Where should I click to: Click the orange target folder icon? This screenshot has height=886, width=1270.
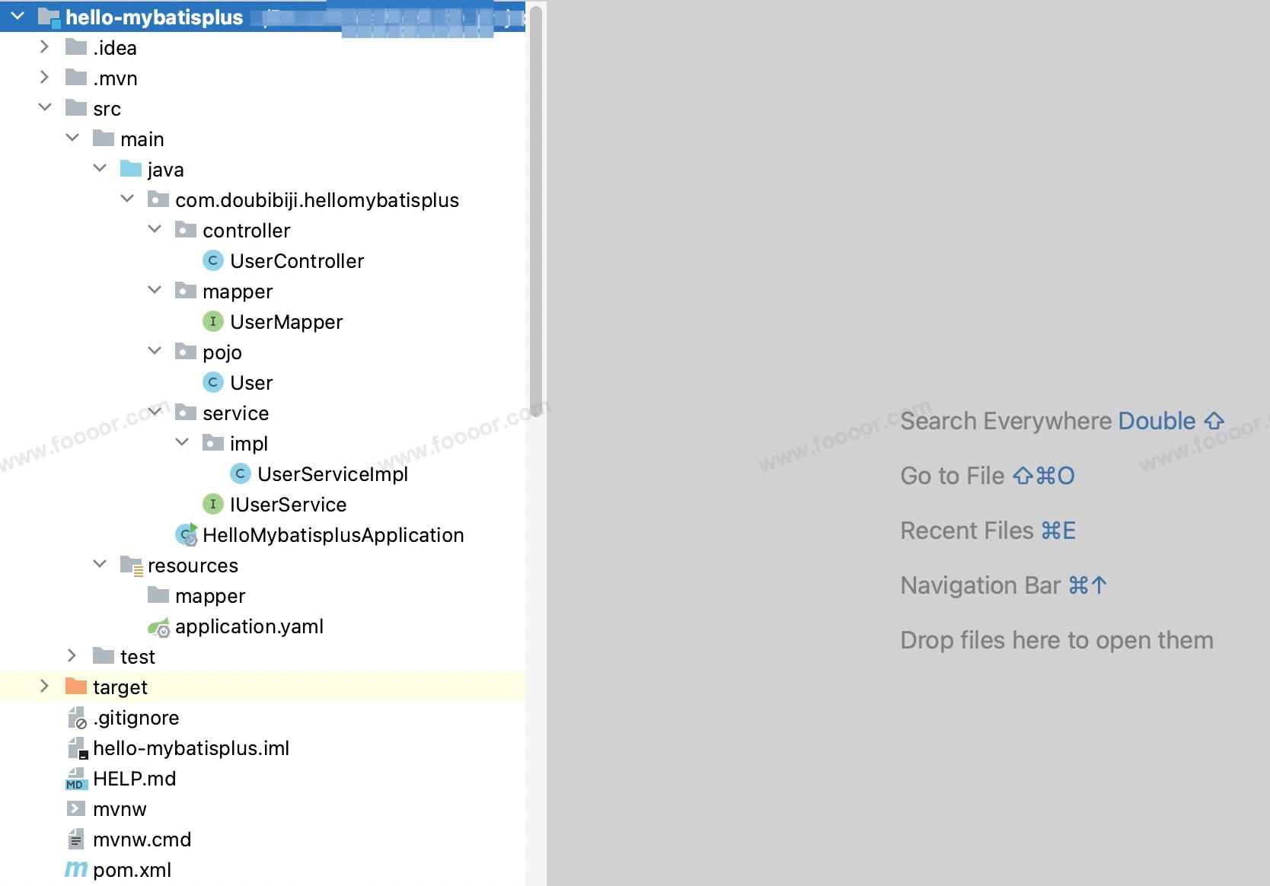[x=76, y=687]
